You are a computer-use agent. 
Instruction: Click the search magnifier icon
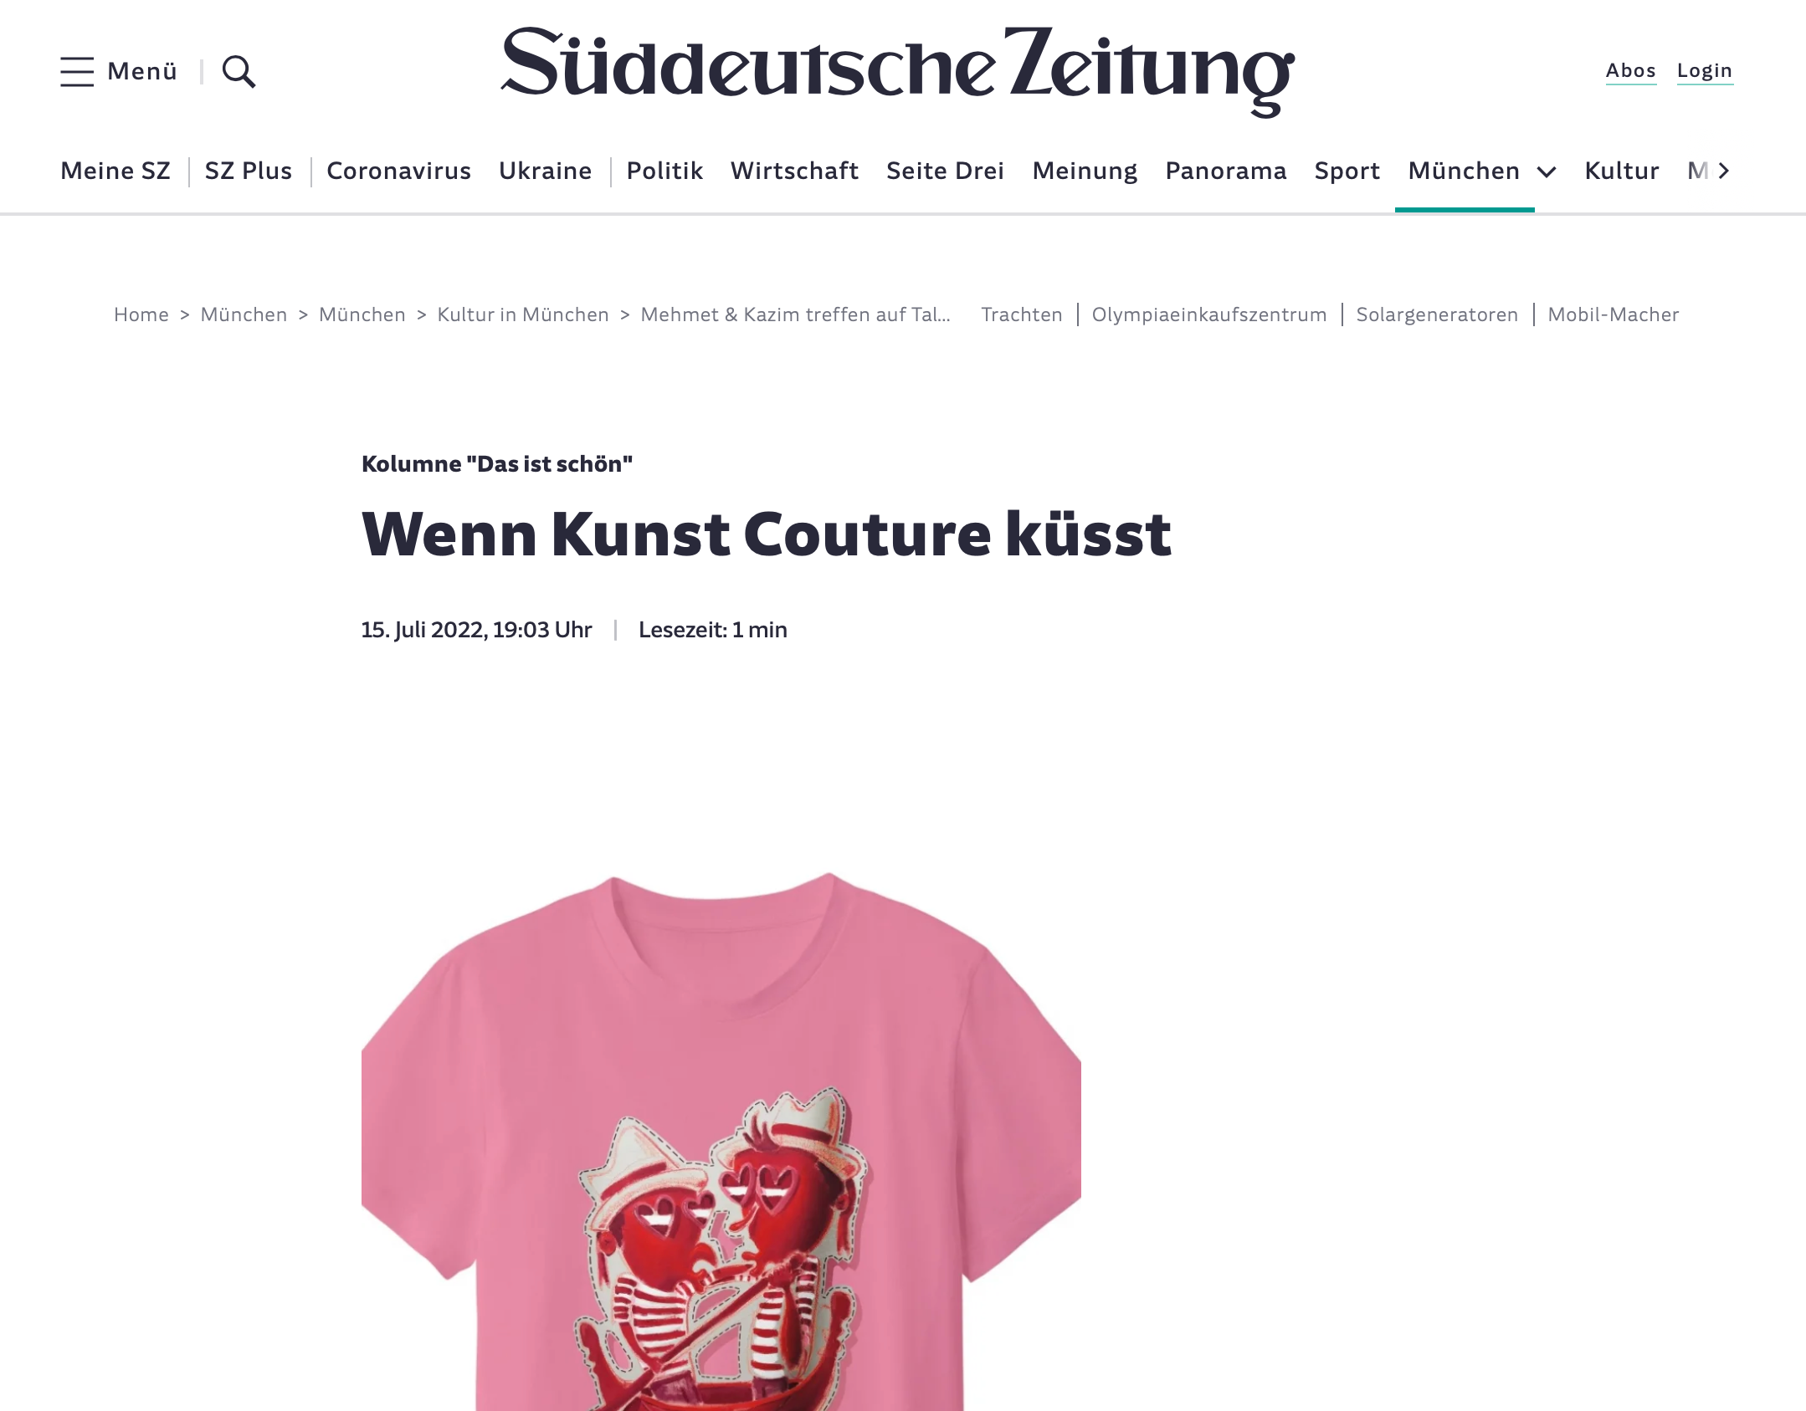point(239,72)
